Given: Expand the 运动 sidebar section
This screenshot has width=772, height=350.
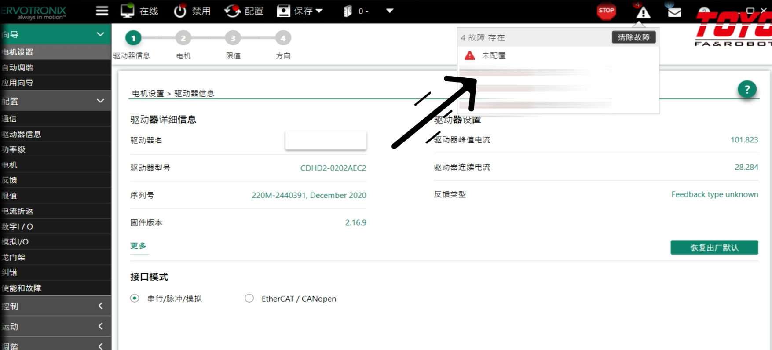Looking at the screenshot, I should coord(100,326).
